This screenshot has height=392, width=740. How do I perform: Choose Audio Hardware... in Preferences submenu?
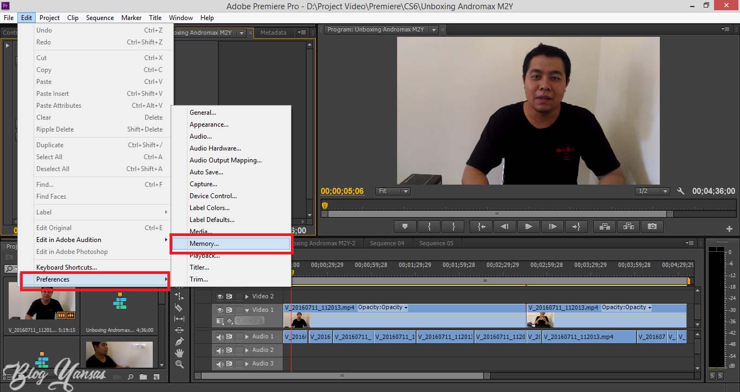coord(231,148)
